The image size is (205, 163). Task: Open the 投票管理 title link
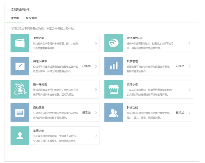click(132, 61)
